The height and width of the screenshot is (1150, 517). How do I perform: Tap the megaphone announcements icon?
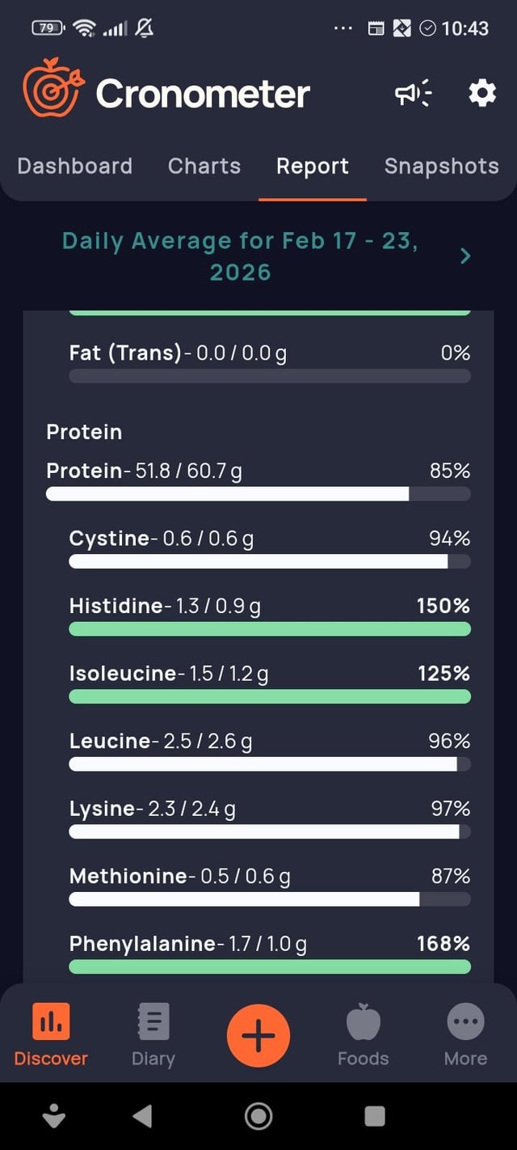click(413, 95)
